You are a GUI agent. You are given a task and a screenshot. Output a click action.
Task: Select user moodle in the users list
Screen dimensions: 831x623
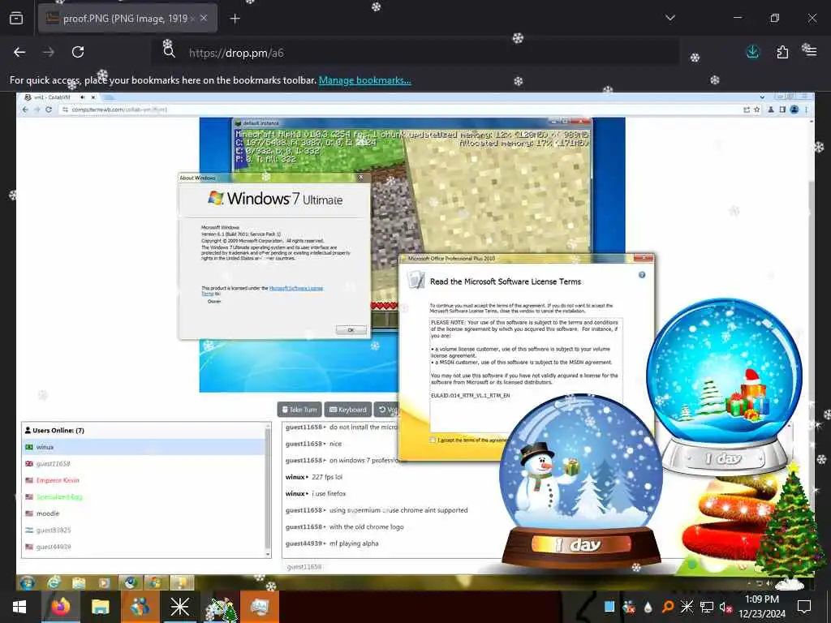coord(143,513)
